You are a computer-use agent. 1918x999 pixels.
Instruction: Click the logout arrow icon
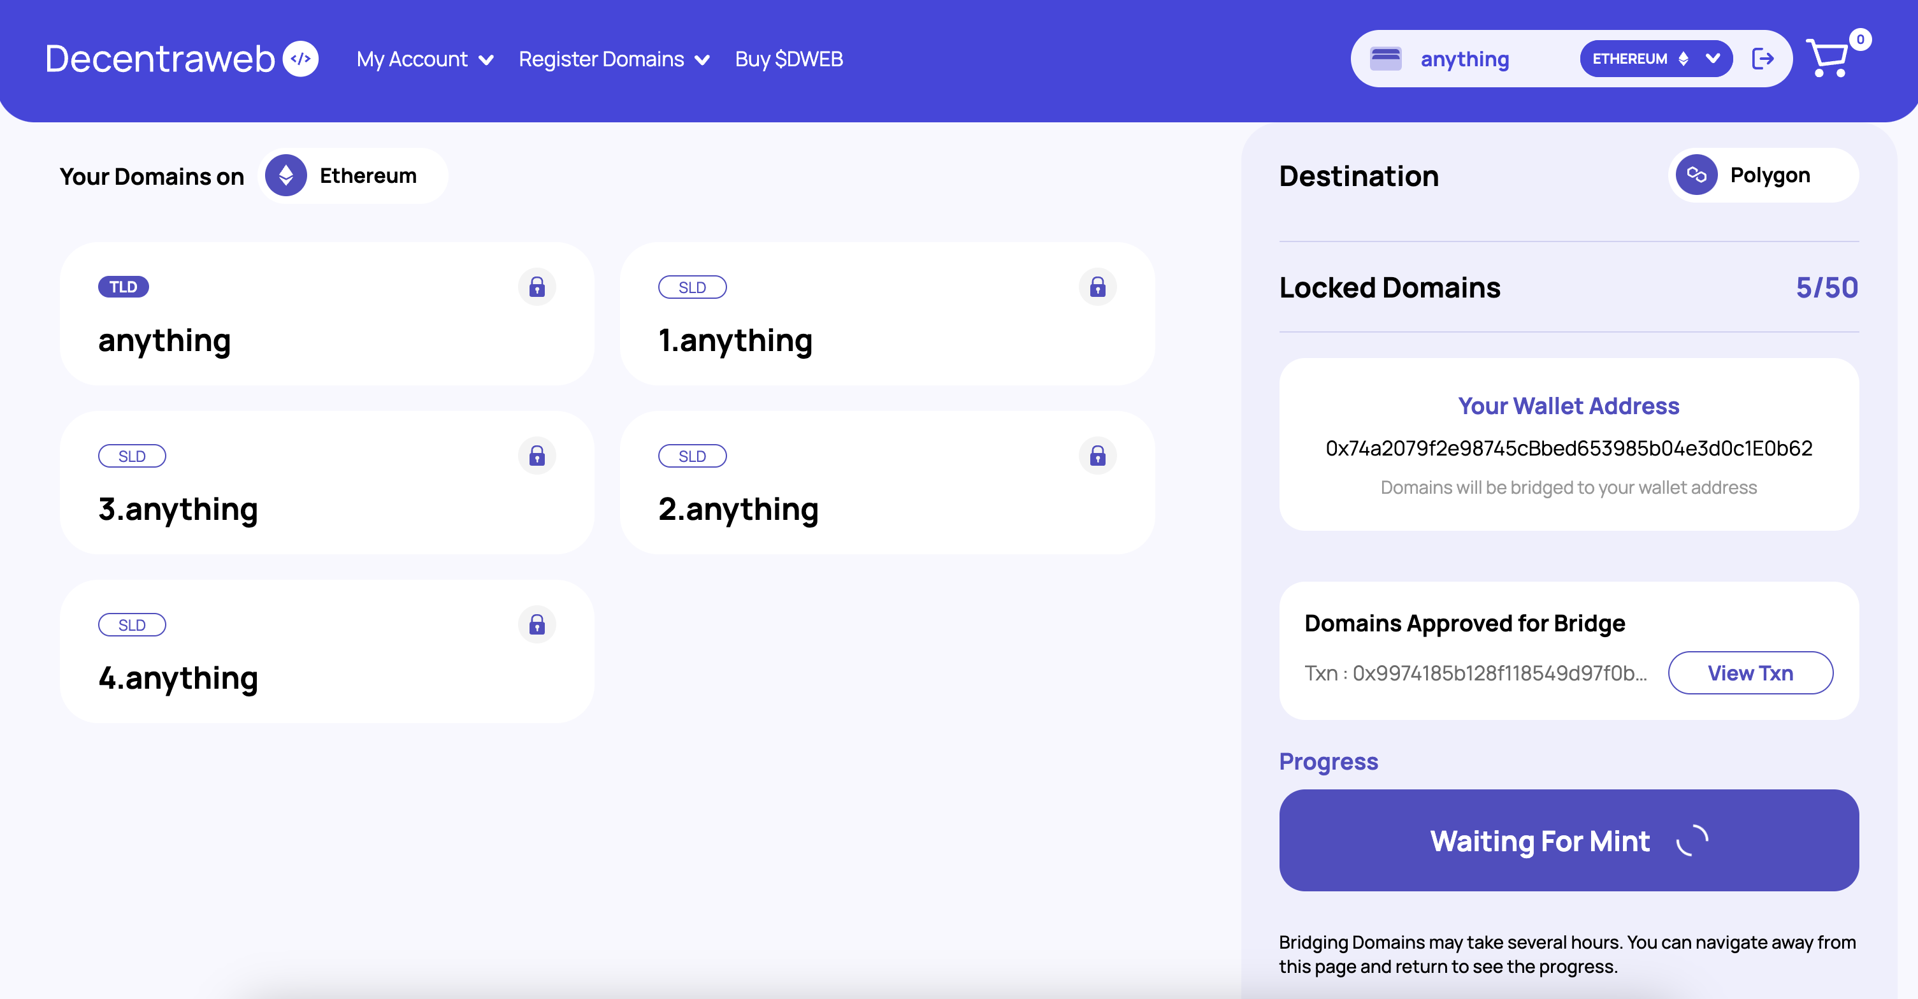(x=1763, y=59)
